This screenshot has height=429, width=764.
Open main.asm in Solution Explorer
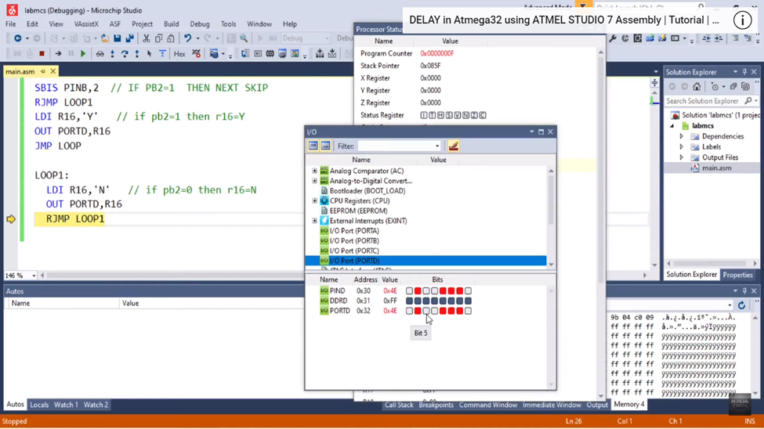pos(715,168)
